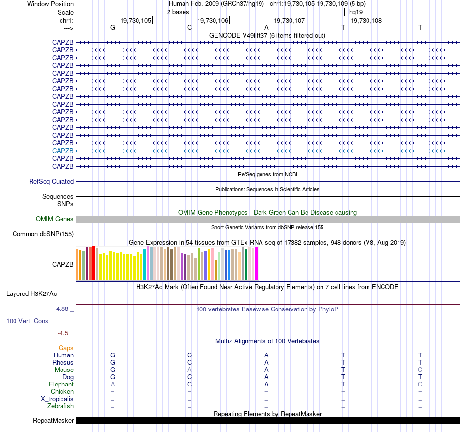Select the Zebrafish alignment row label

[x=61, y=406]
